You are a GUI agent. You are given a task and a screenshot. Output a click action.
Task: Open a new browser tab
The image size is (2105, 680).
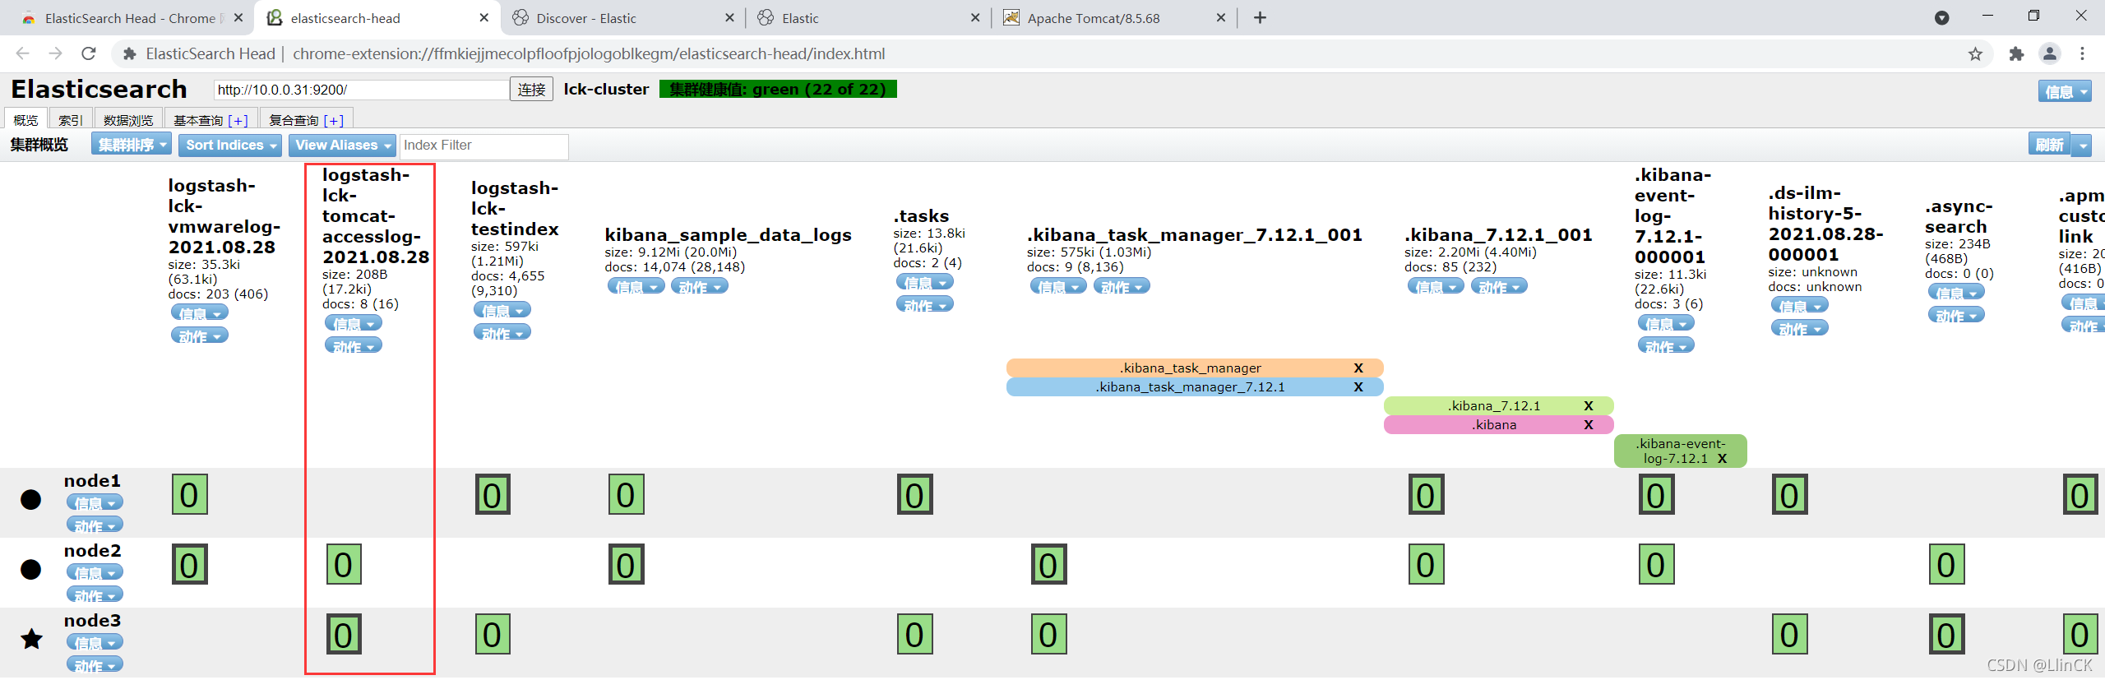[1260, 18]
